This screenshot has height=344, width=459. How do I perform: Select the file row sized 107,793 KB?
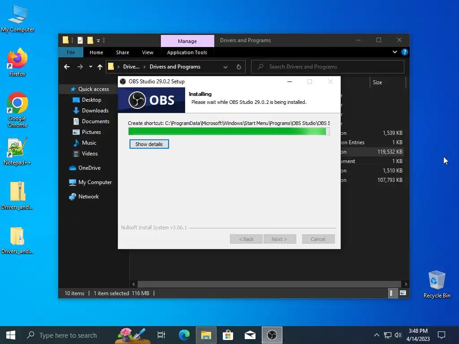tap(372, 180)
